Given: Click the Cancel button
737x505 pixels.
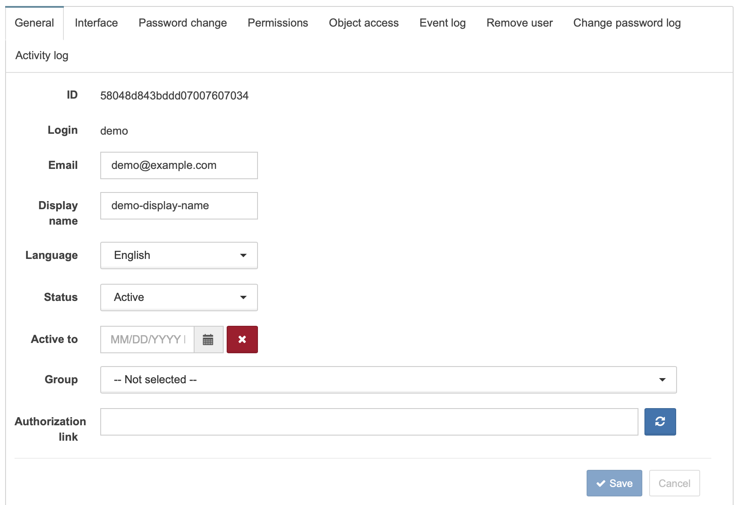Looking at the screenshot, I should [674, 483].
